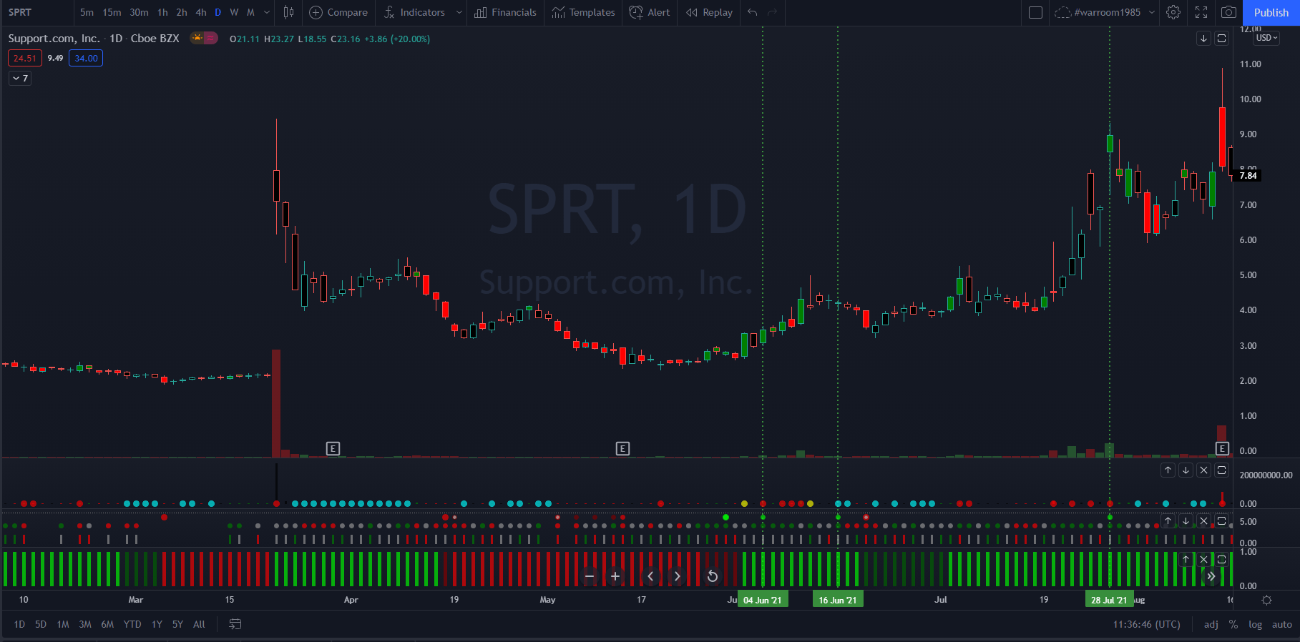The image size is (1300, 642).
Task: Delete the volume-dots pane
Action: [x=1203, y=470]
